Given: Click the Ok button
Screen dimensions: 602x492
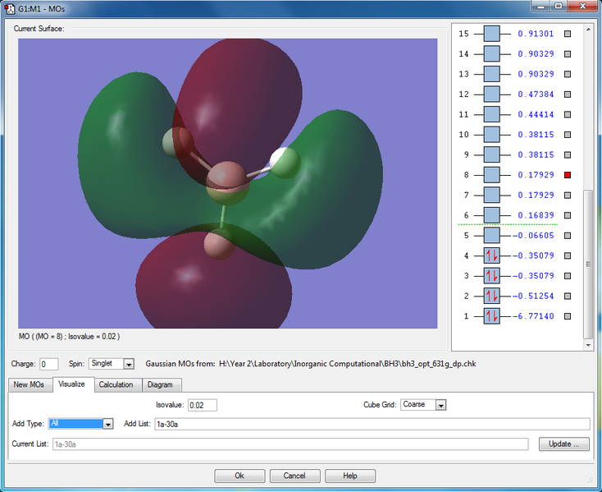Looking at the screenshot, I should pyautogui.click(x=239, y=476).
